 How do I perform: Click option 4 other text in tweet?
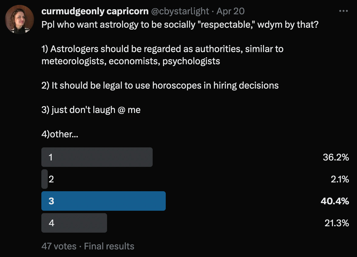click(x=60, y=133)
